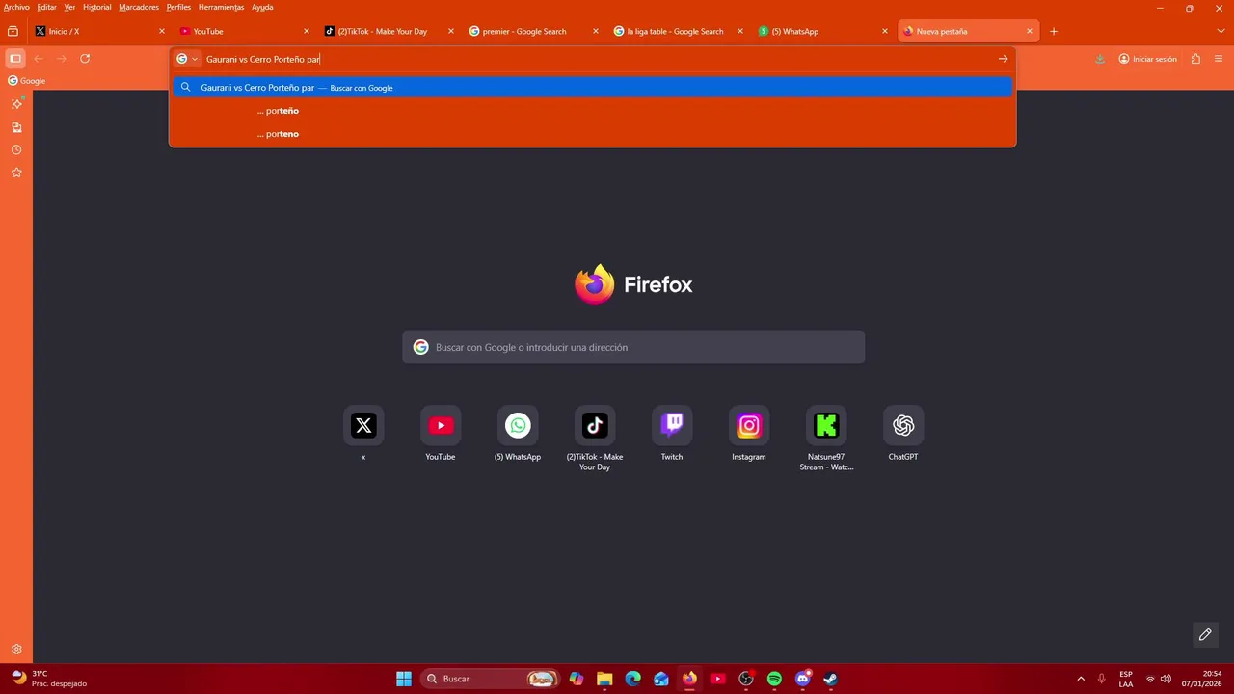The width and height of the screenshot is (1234, 694).
Task: Expand the list all tabs chevron
Action: point(1221,31)
